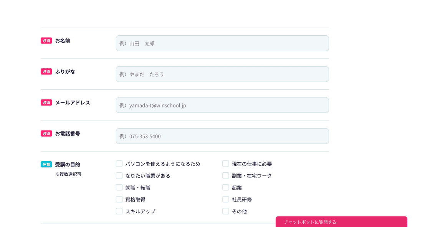The width and height of the screenshot is (430, 251).
Task: Click the メールアドレス field label
Action: tap(73, 103)
